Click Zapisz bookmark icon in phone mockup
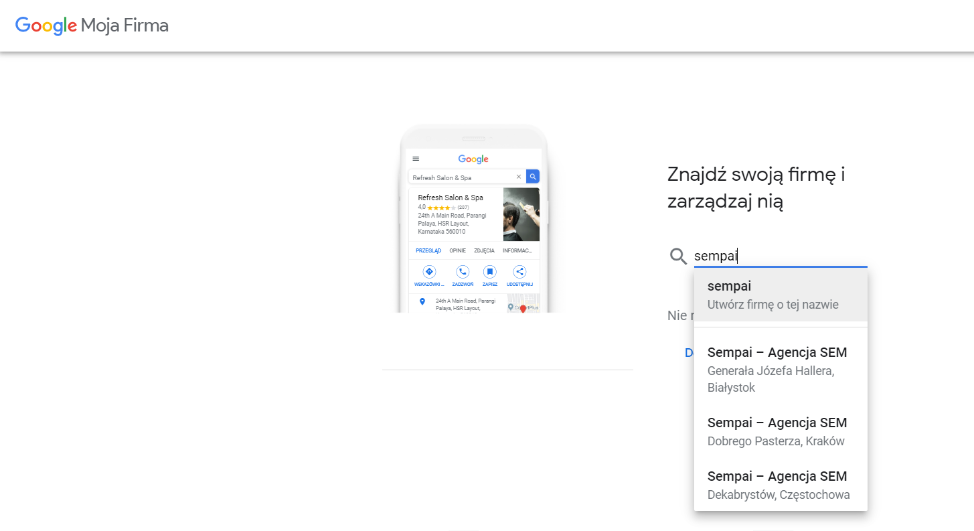The image size is (974, 531). [490, 272]
